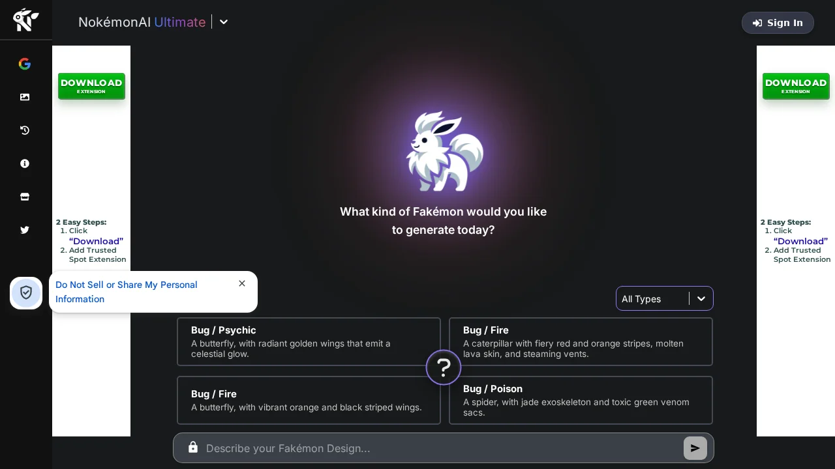
Task: Click the Twitter icon in sidebar
Action: tap(25, 230)
